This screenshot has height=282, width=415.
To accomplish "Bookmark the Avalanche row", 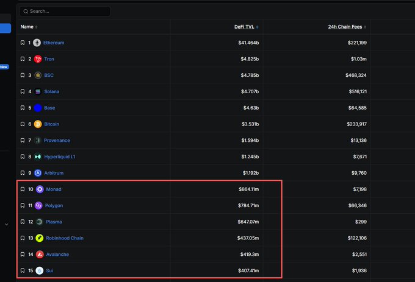I will 23,255.
